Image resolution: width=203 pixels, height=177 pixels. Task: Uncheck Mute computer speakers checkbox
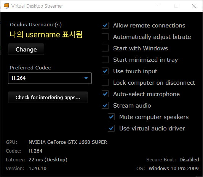coord(111,117)
